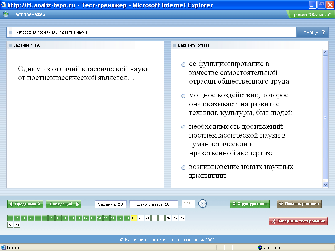Click the answers panel scrollbar thumb
The width and height of the screenshot is (335, 251).
click(325, 117)
